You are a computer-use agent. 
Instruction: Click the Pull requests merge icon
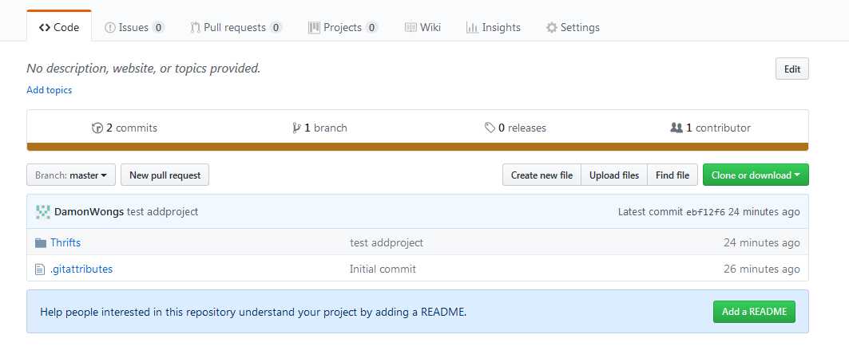pyautogui.click(x=196, y=28)
